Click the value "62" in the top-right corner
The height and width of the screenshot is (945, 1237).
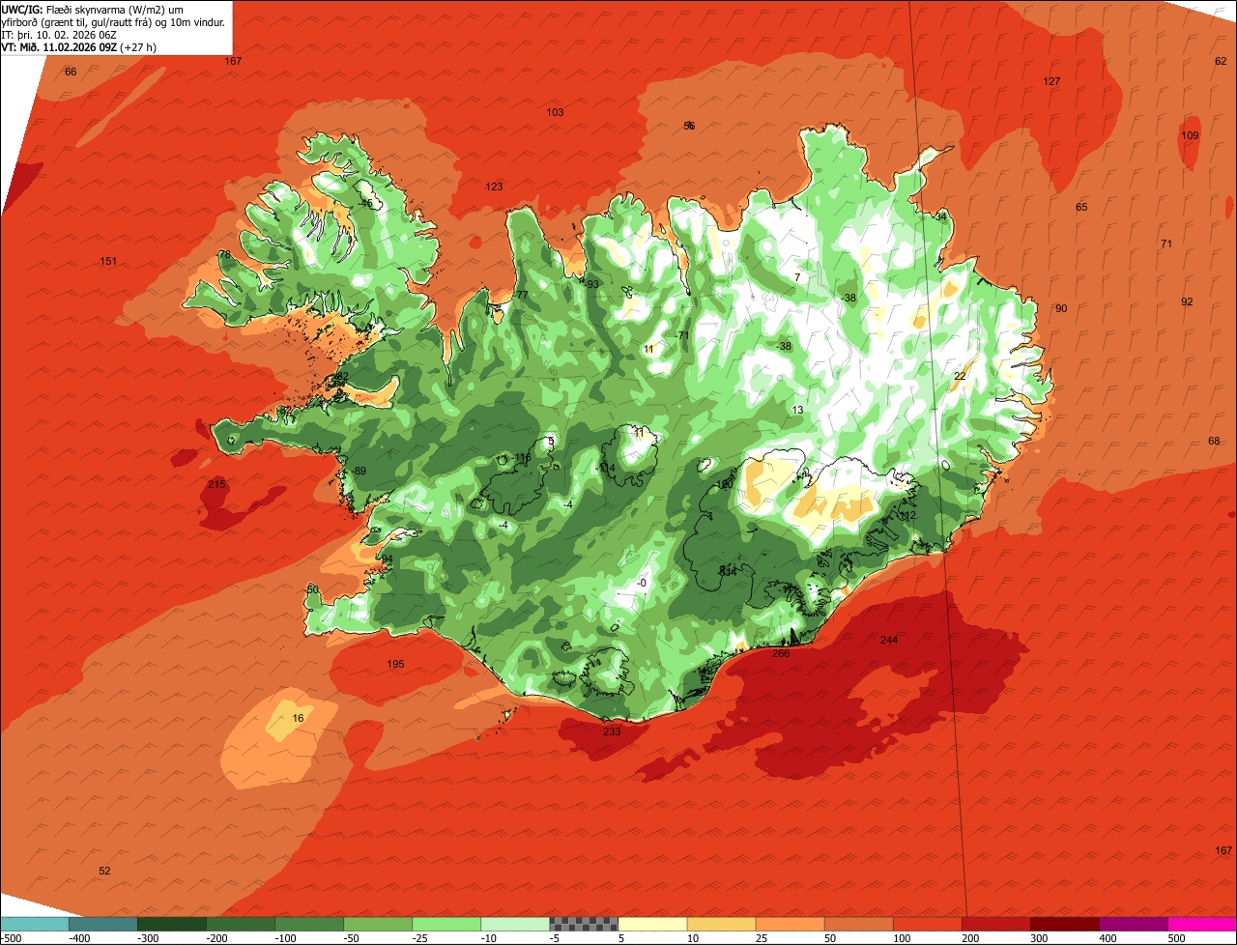tap(1221, 61)
